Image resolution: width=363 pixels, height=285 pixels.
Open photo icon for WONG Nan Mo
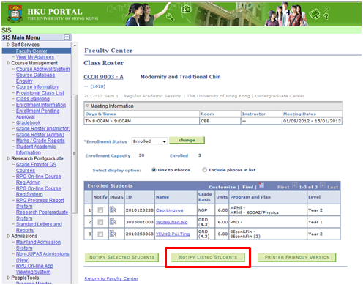tap(113, 222)
